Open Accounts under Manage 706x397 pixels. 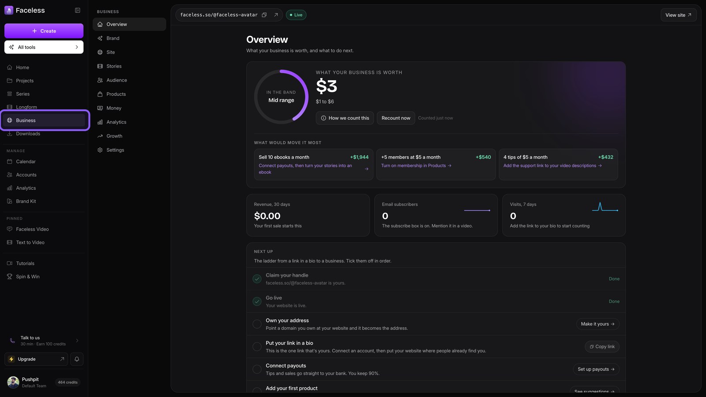click(x=44, y=175)
